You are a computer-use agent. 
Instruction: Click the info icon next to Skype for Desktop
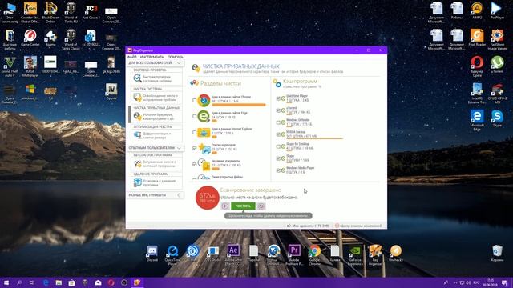283,146
